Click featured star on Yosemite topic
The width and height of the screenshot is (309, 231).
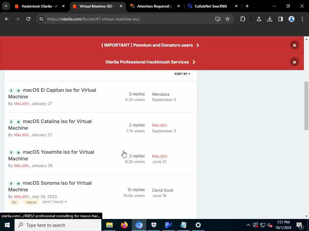[x=18, y=152]
